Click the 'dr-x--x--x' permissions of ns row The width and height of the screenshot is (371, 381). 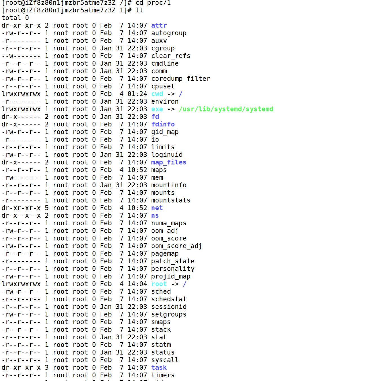pyautogui.click(x=21, y=215)
